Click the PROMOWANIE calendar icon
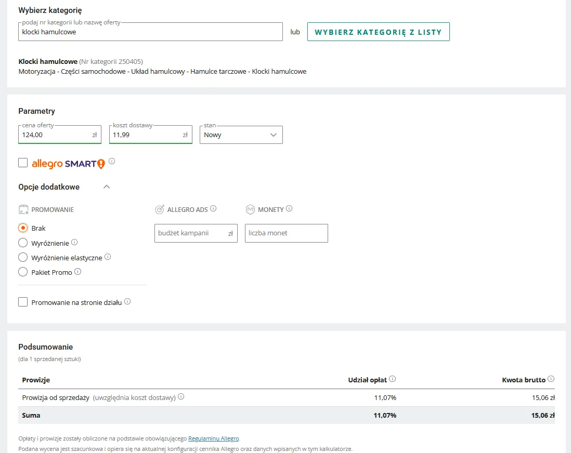 pos(23,209)
